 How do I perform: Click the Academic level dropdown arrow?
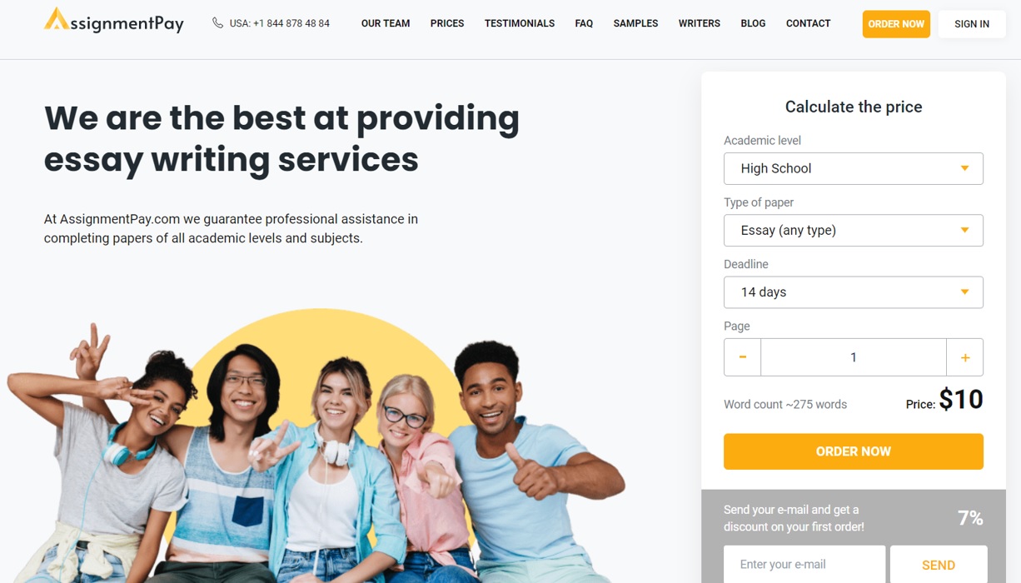[x=964, y=168]
